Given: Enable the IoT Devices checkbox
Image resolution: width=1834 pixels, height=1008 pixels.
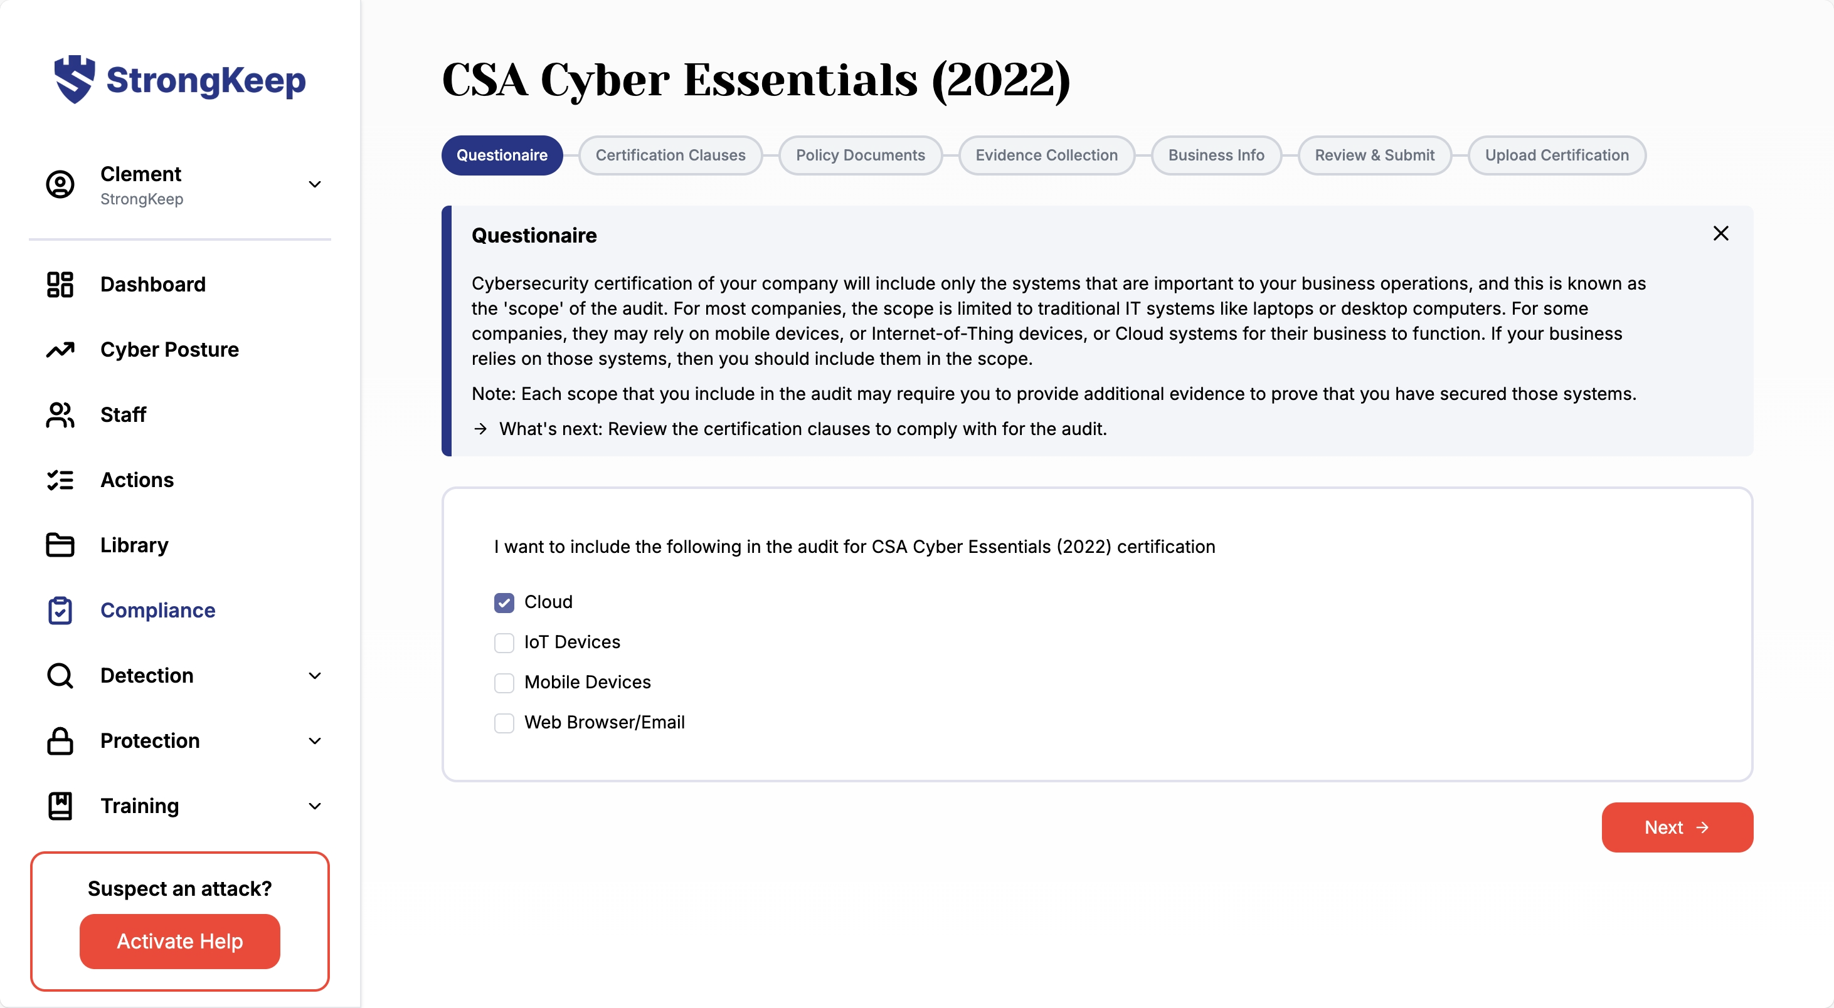Looking at the screenshot, I should coord(504,643).
